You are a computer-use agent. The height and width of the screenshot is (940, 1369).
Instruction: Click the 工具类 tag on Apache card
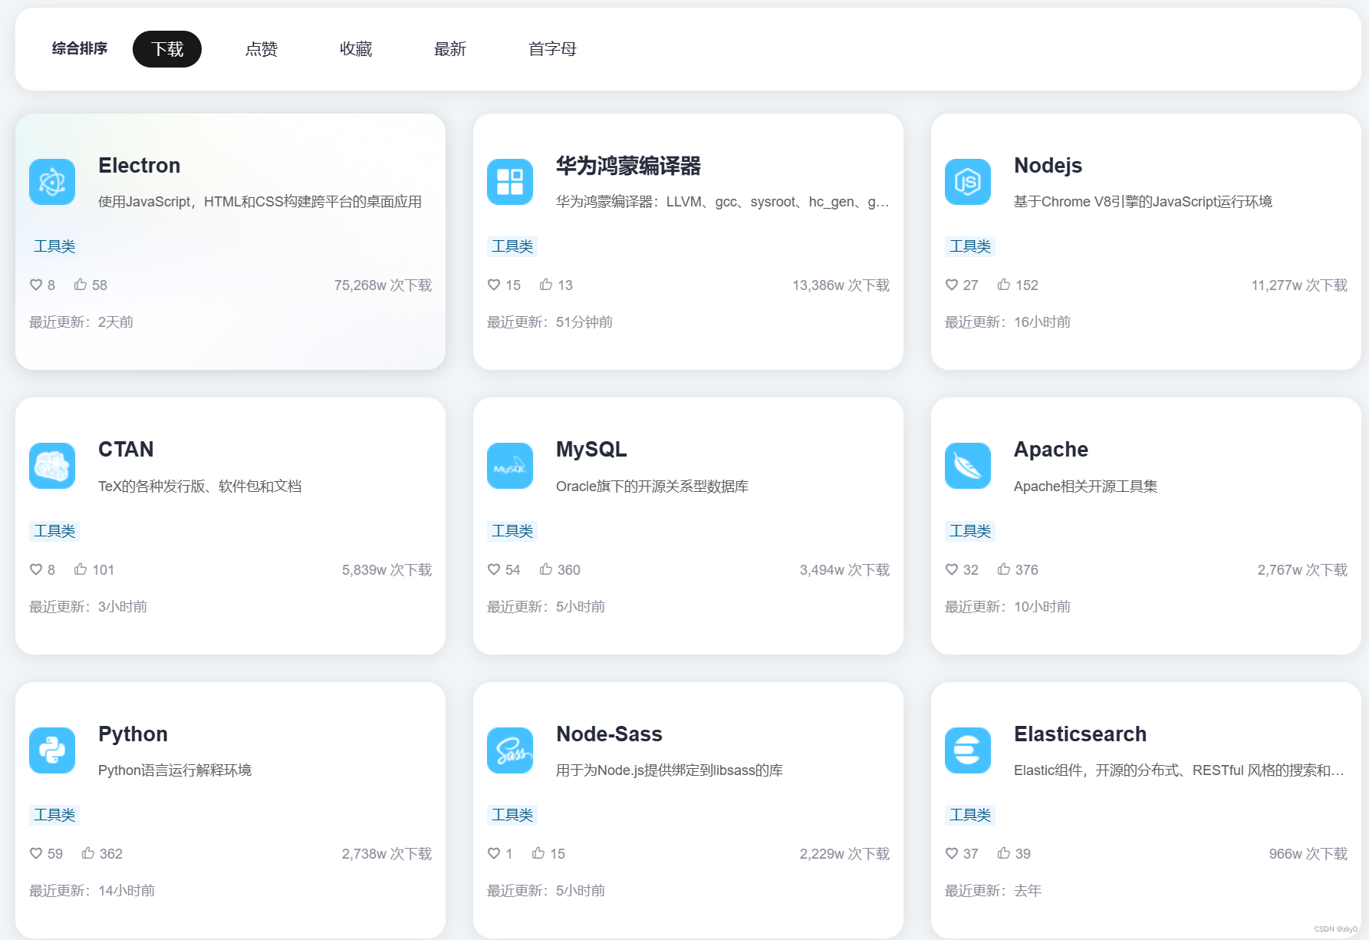(x=970, y=531)
